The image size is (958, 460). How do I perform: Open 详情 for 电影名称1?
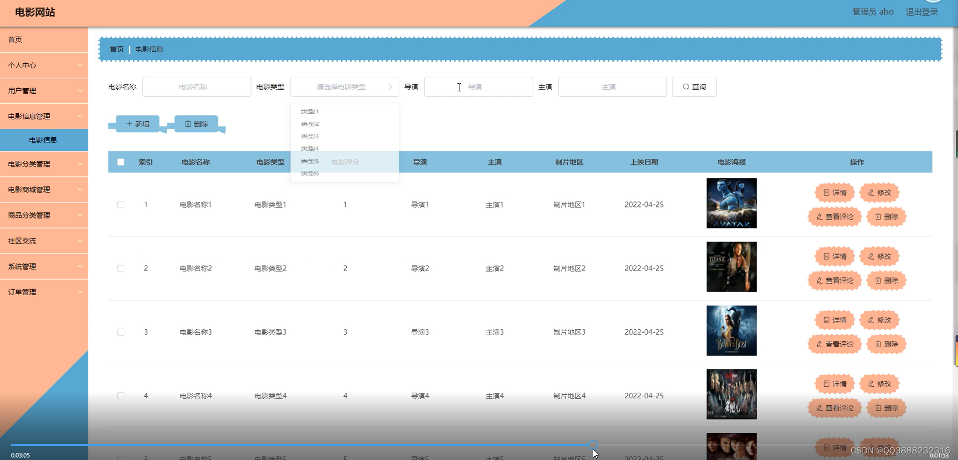[834, 192]
